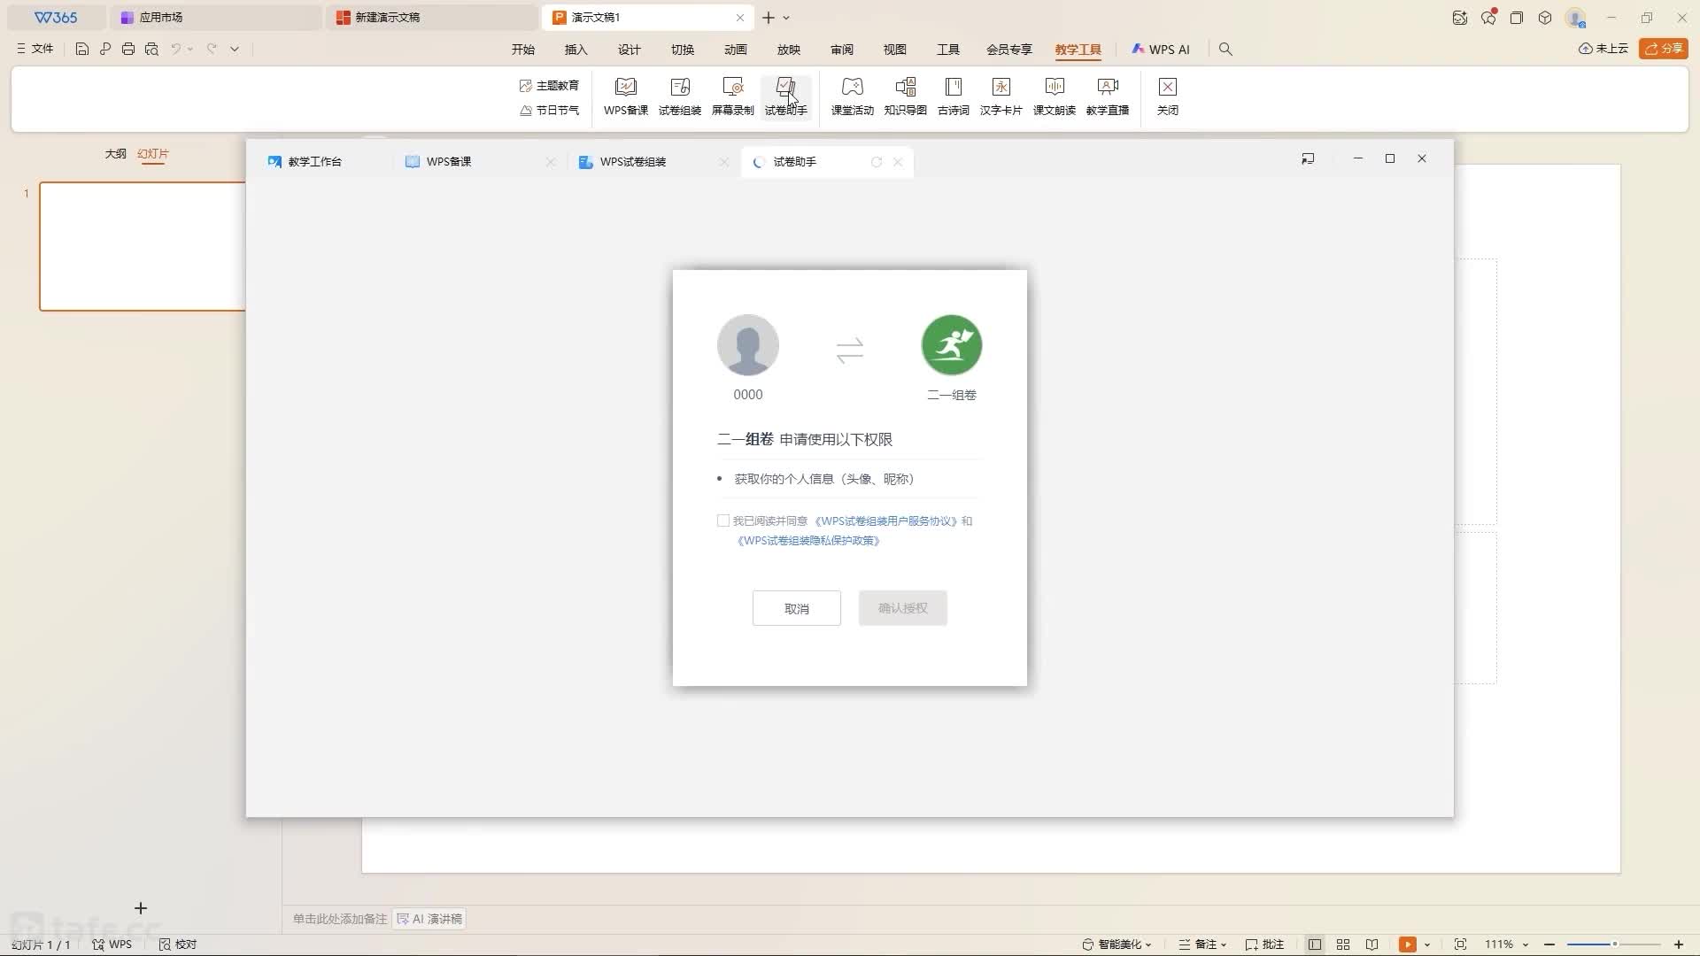This screenshot has width=1700, height=956.
Task: Click the undo arrow icon
Action: click(176, 49)
